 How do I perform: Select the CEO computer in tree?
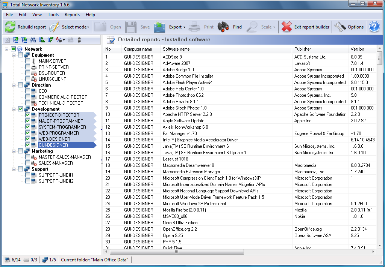(x=43, y=91)
